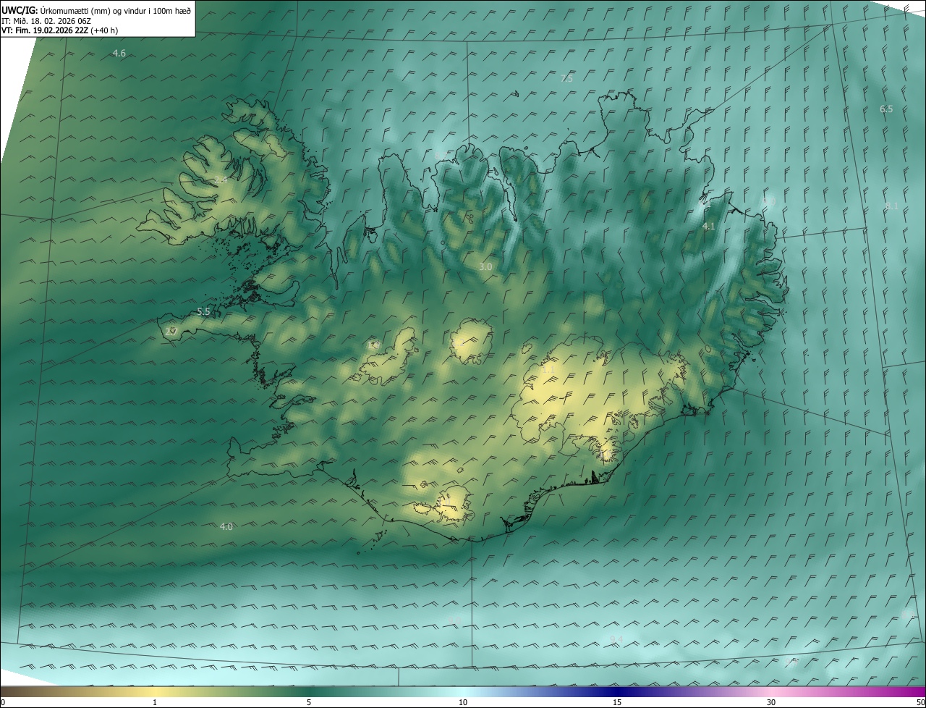Click the '7.5' value label on the map

(x=566, y=78)
